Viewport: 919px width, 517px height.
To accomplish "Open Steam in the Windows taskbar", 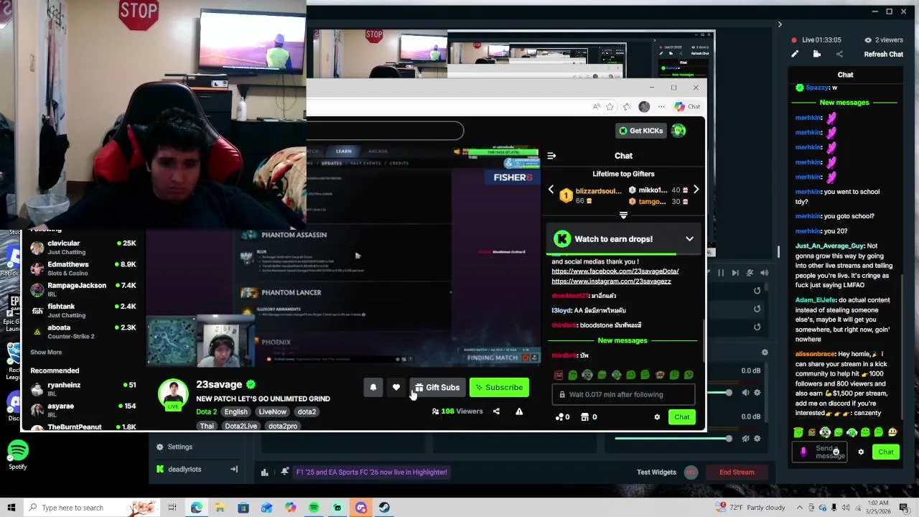I will point(384,508).
